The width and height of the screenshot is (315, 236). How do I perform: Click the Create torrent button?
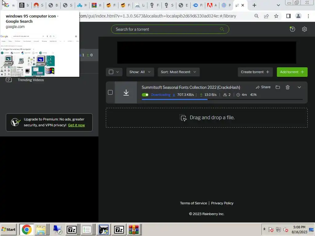tap(255, 72)
